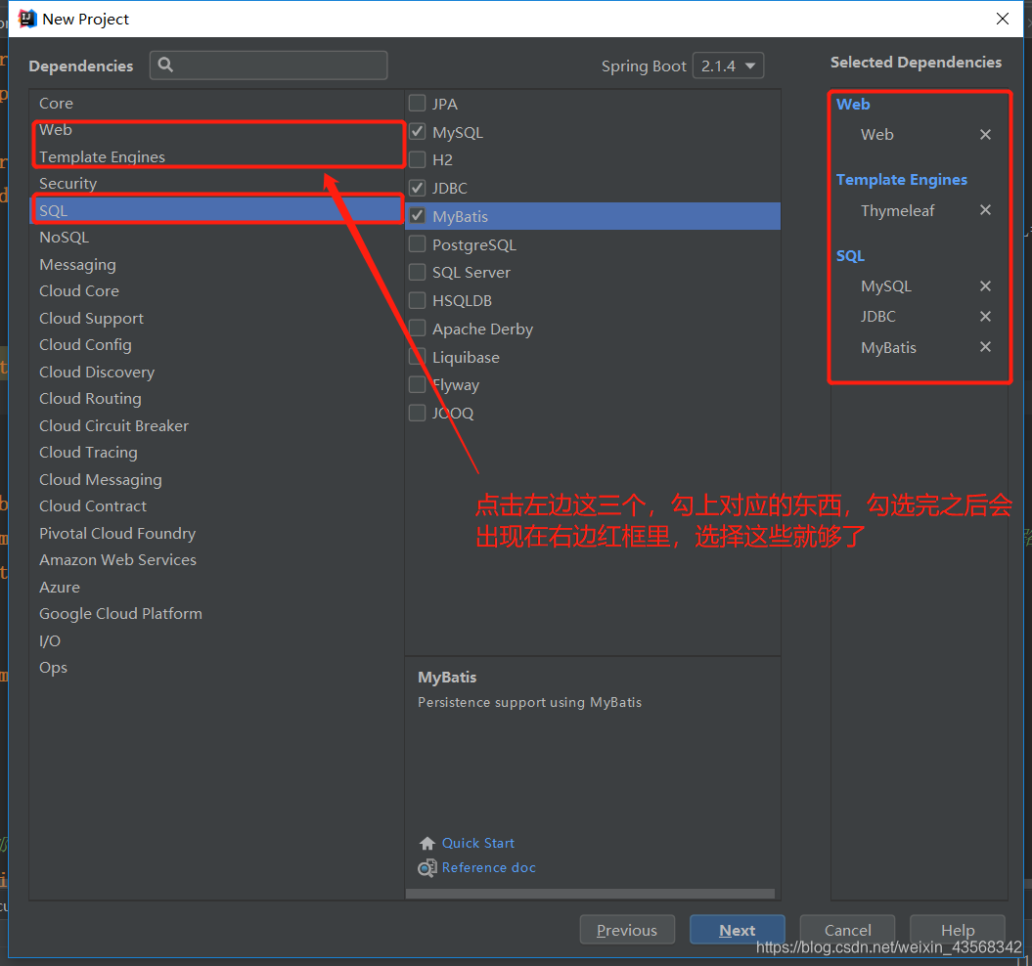Enable the H2 dependency checkbox
The width and height of the screenshot is (1032, 966).
coord(418,159)
